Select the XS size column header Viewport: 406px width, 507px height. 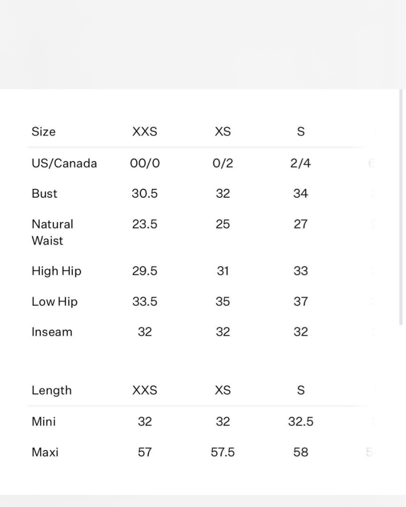pyautogui.click(x=223, y=132)
